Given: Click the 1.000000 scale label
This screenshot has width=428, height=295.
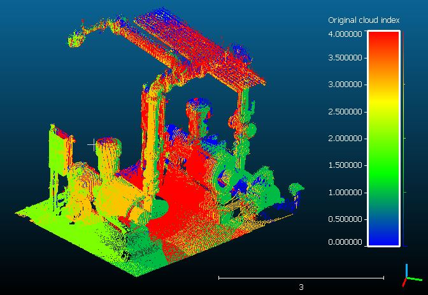Looking at the screenshot, I should pos(345,192).
